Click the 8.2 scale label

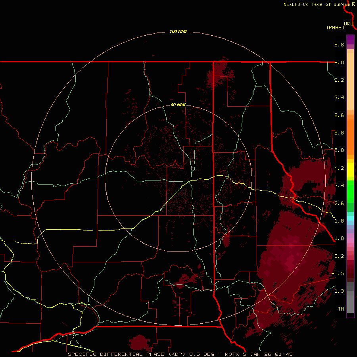click(339, 80)
